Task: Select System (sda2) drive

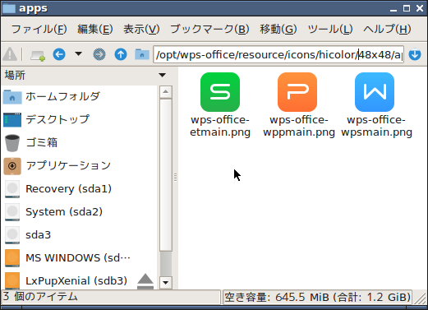Action: [x=80, y=211]
